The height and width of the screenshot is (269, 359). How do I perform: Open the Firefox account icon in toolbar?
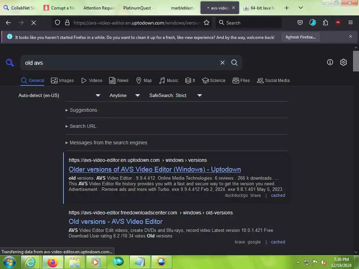pos(312,23)
